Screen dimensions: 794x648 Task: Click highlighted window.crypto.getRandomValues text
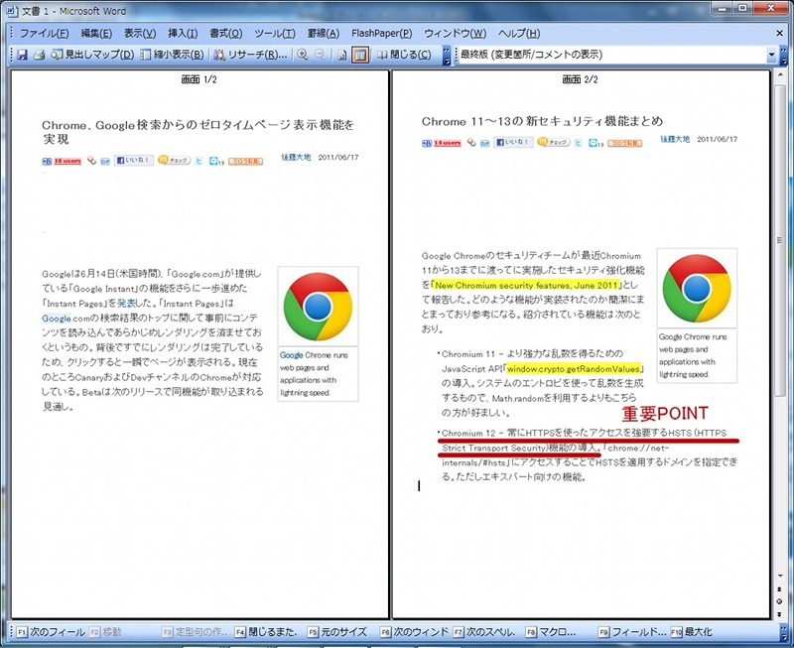(x=574, y=369)
